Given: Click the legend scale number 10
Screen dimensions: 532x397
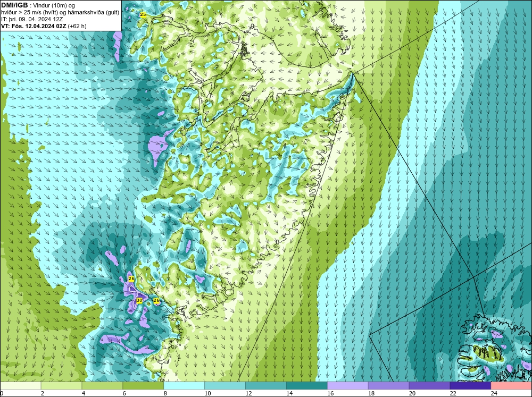Looking at the screenshot, I should (207, 393).
